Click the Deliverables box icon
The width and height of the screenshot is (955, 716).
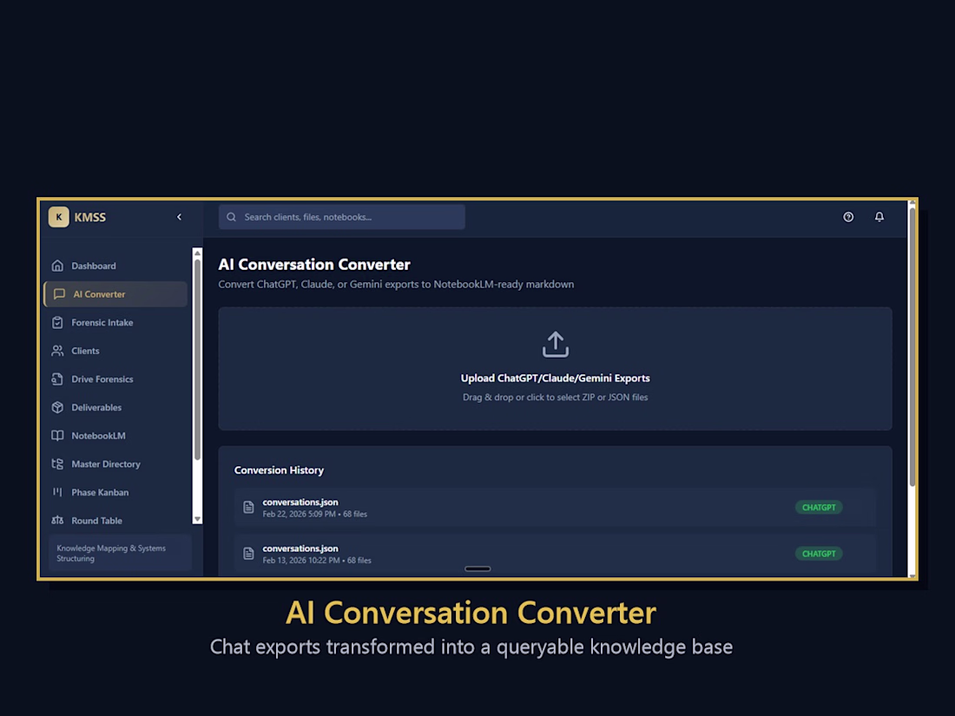(x=57, y=407)
